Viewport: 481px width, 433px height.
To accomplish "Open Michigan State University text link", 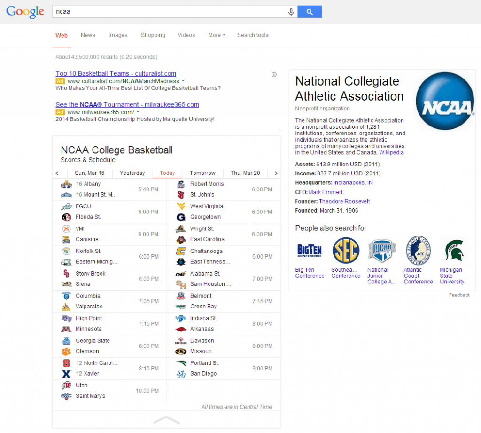I will (452, 276).
